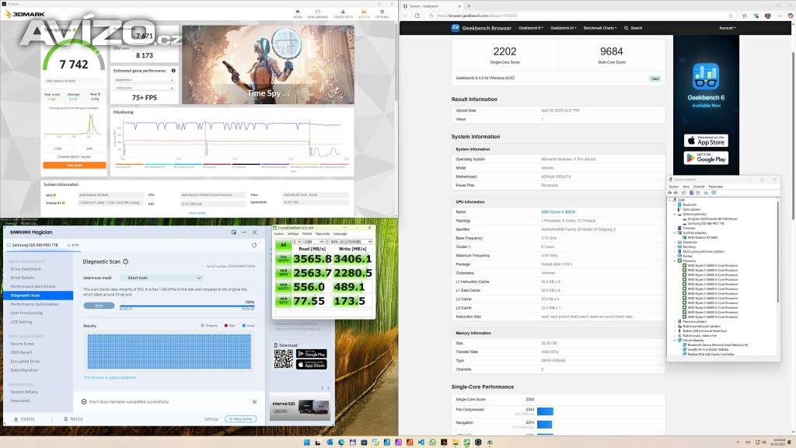This screenshot has width=796, height=448.
Task: Open Help Center in Samsung Magician
Action: click(x=241, y=419)
